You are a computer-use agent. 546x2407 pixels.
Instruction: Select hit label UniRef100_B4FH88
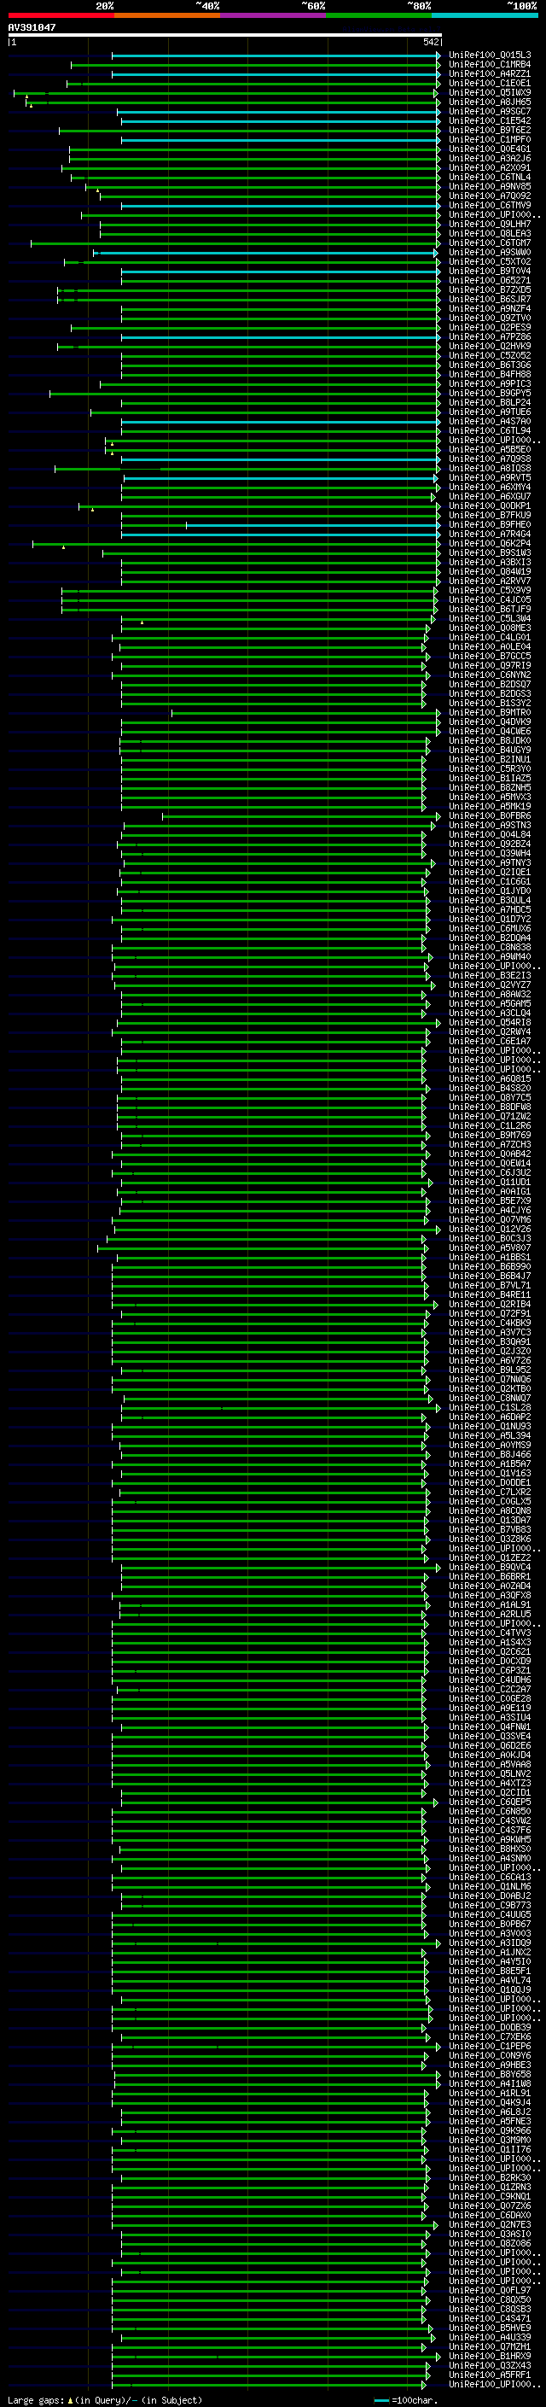(489, 375)
